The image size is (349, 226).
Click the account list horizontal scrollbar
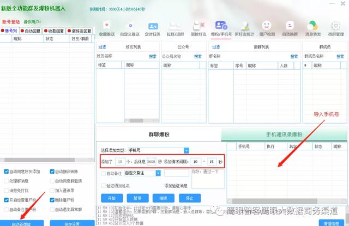click(x=47, y=160)
